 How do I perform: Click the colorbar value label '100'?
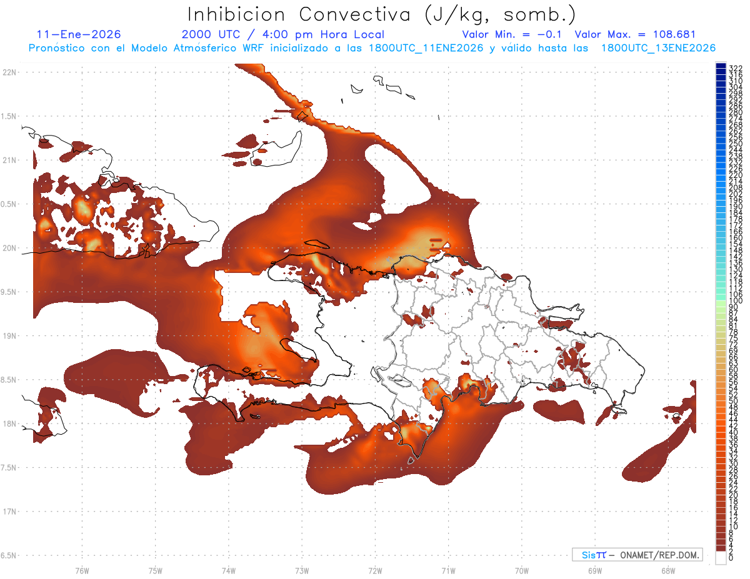click(x=735, y=301)
